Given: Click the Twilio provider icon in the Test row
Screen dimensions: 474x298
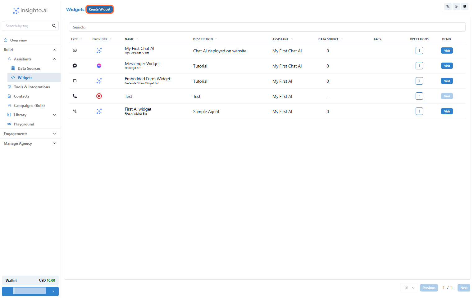Looking at the screenshot, I should tap(99, 96).
